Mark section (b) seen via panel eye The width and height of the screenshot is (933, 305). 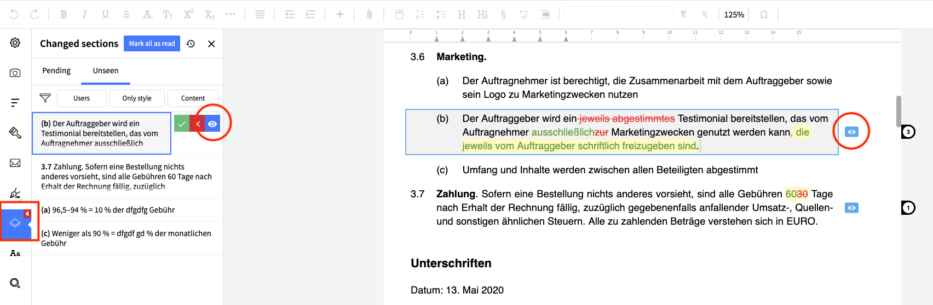[x=212, y=124]
